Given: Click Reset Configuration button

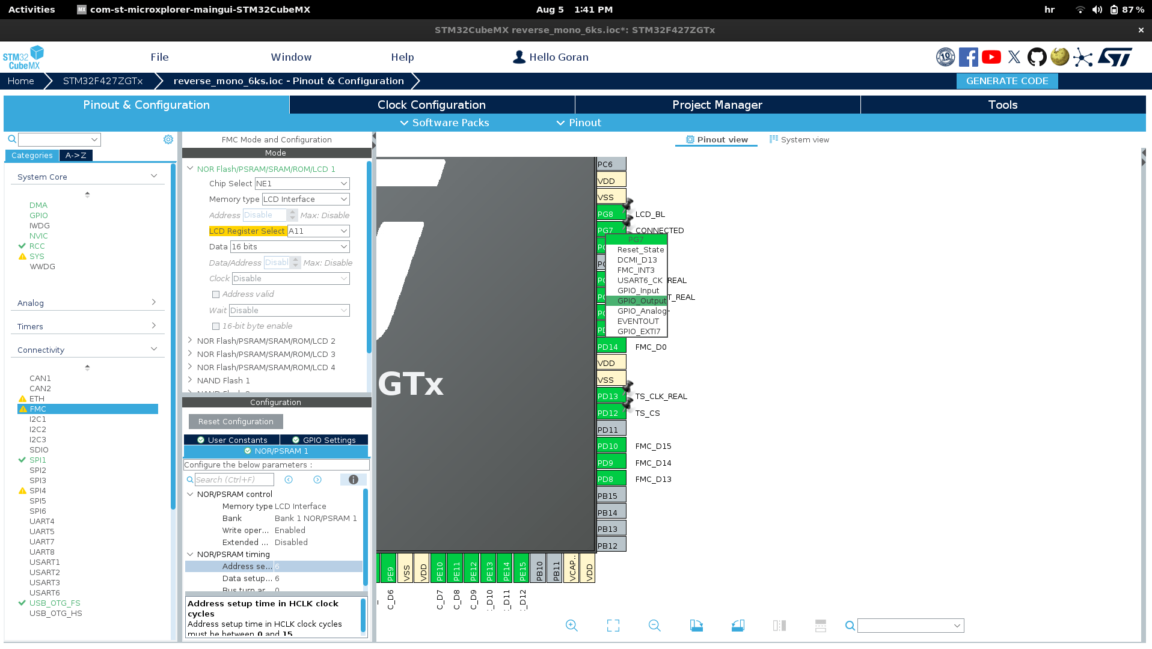Looking at the screenshot, I should [236, 421].
